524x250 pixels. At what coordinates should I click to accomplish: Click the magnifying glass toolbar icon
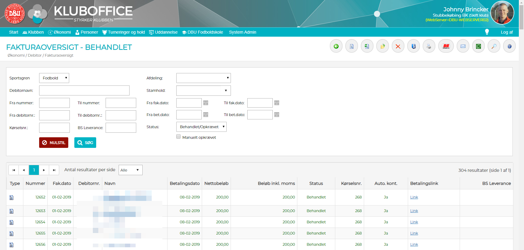(494, 46)
